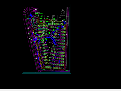Select the blue roundabout circle at road junction
Screen dimensions: 121x91
49,36
